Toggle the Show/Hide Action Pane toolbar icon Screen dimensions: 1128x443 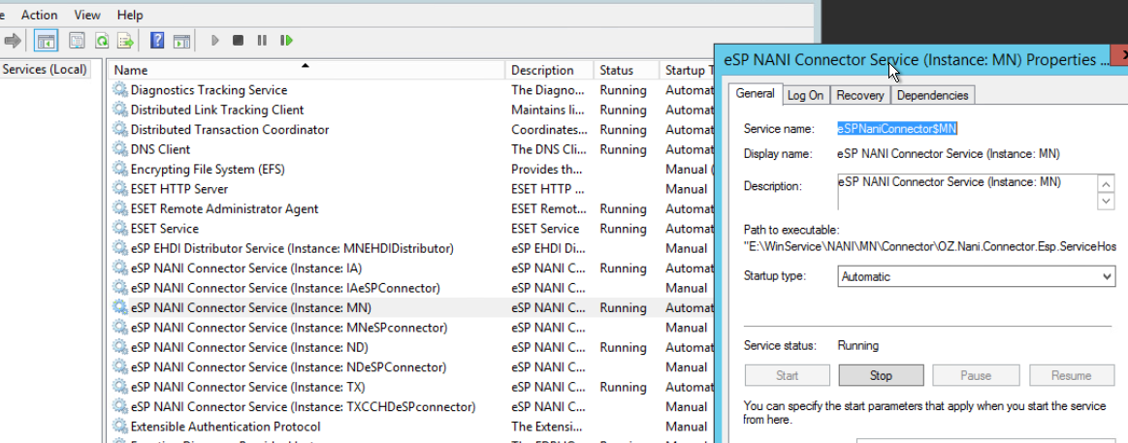tap(181, 41)
